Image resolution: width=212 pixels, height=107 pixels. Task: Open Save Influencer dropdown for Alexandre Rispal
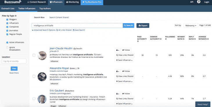coord(124,82)
